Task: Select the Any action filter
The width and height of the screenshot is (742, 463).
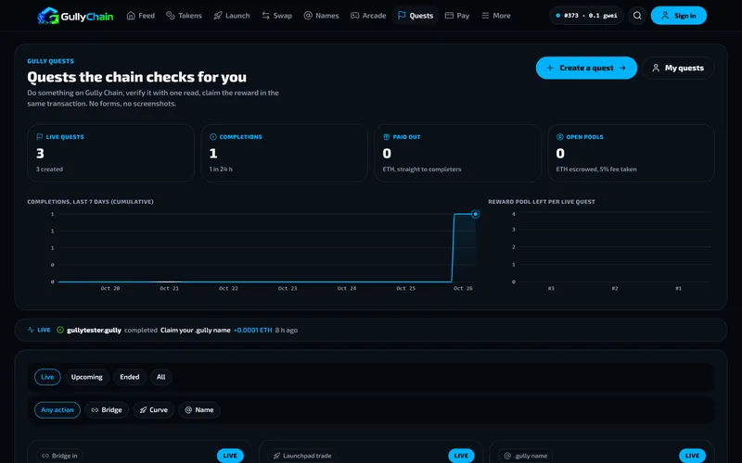Action: [58, 410]
